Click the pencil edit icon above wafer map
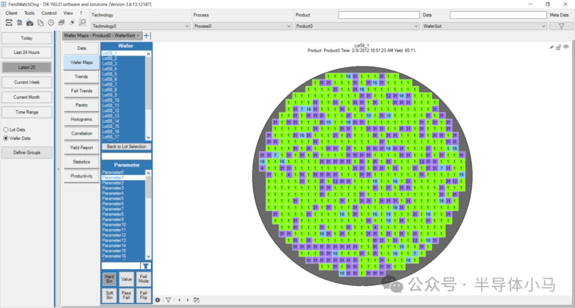This screenshot has height=308, width=575. point(551,47)
